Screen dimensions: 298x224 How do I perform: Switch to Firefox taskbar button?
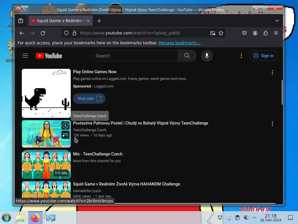[x=35, y=218]
